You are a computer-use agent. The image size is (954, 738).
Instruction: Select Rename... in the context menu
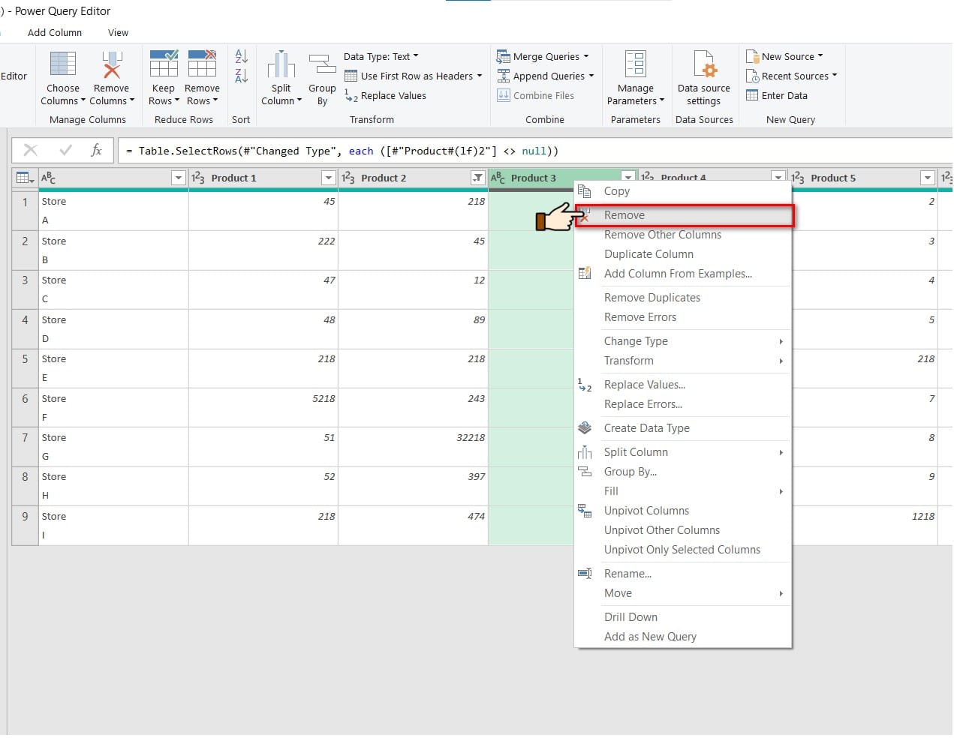683,574
